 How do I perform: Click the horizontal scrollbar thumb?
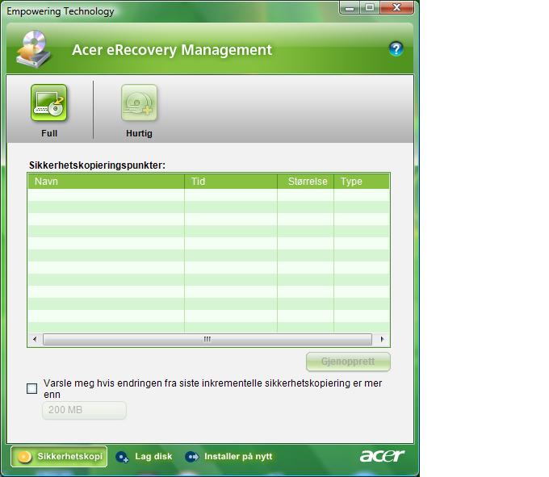point(207,339)
